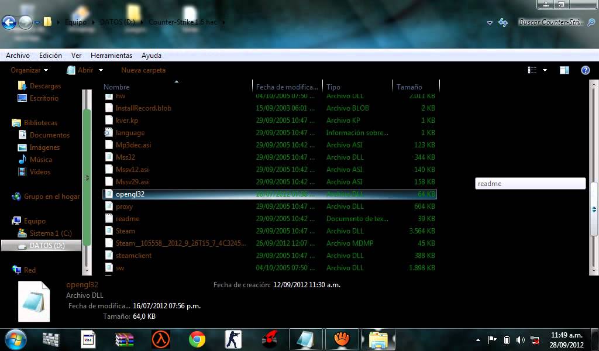
Task: Open the Edición menu
Action: tap(50, 56)
